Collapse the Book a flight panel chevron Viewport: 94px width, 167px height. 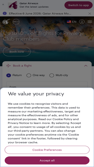(x=86, y=66)
